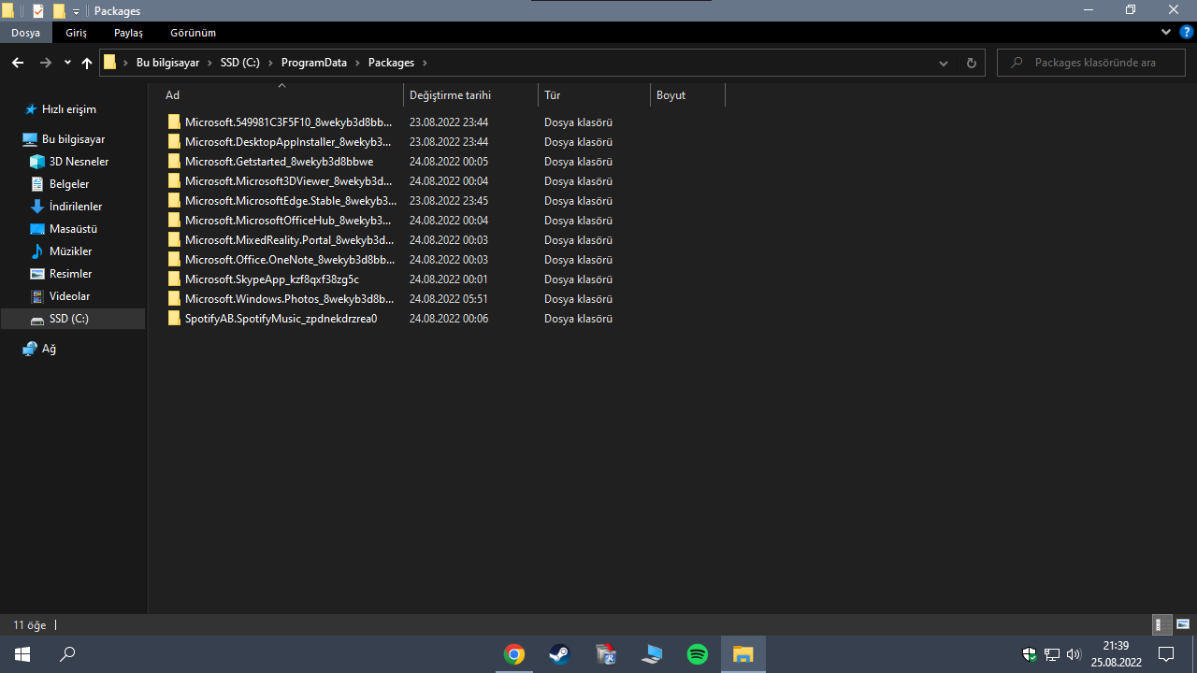Sort by the Tür column header
The image size is (1197, 673).
[x=594, y=94]
